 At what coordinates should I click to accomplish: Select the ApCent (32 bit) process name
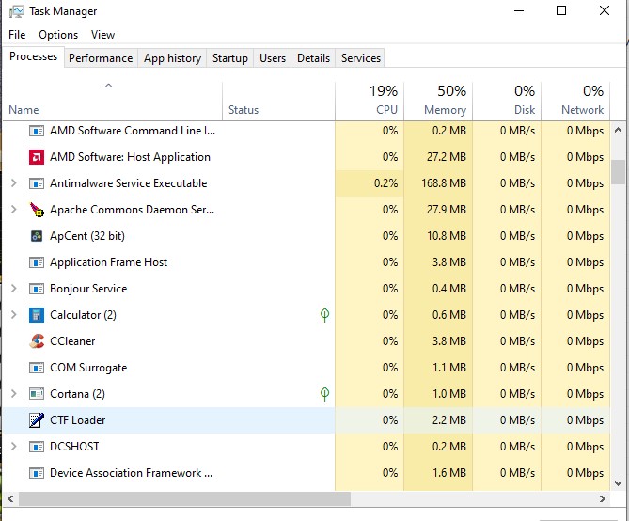(87, 236)
